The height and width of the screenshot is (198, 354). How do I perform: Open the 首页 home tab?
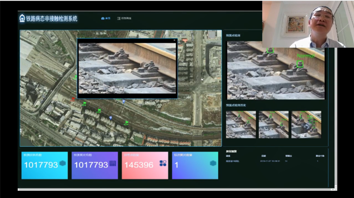coord(106,18)
